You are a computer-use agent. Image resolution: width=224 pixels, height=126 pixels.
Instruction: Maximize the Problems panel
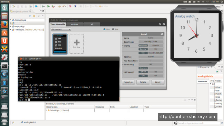pyautogui.click(x=195, y=99)
